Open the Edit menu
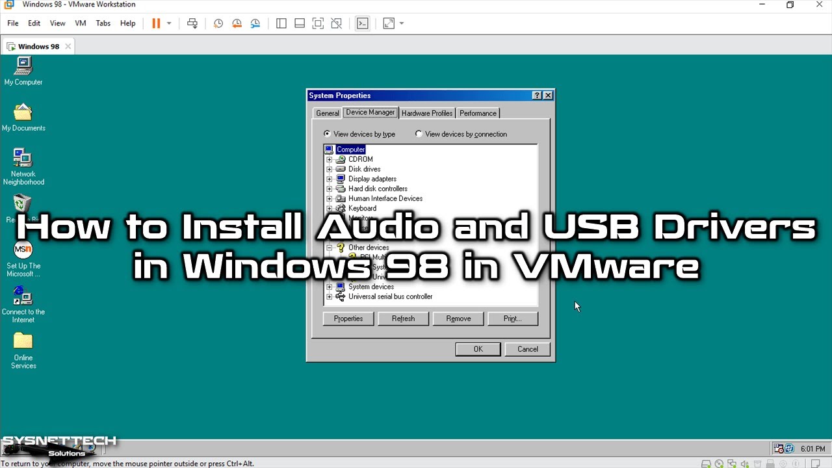Screen dimensions: 832x468 tap(34, 23)
